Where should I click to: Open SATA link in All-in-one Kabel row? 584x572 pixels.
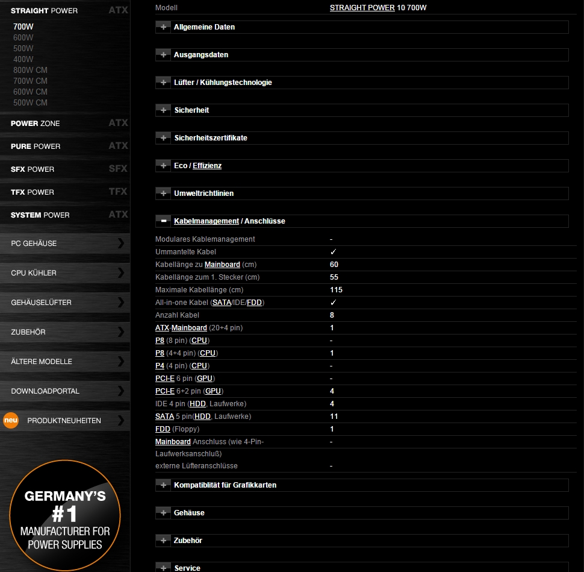[x=222, y=303]
